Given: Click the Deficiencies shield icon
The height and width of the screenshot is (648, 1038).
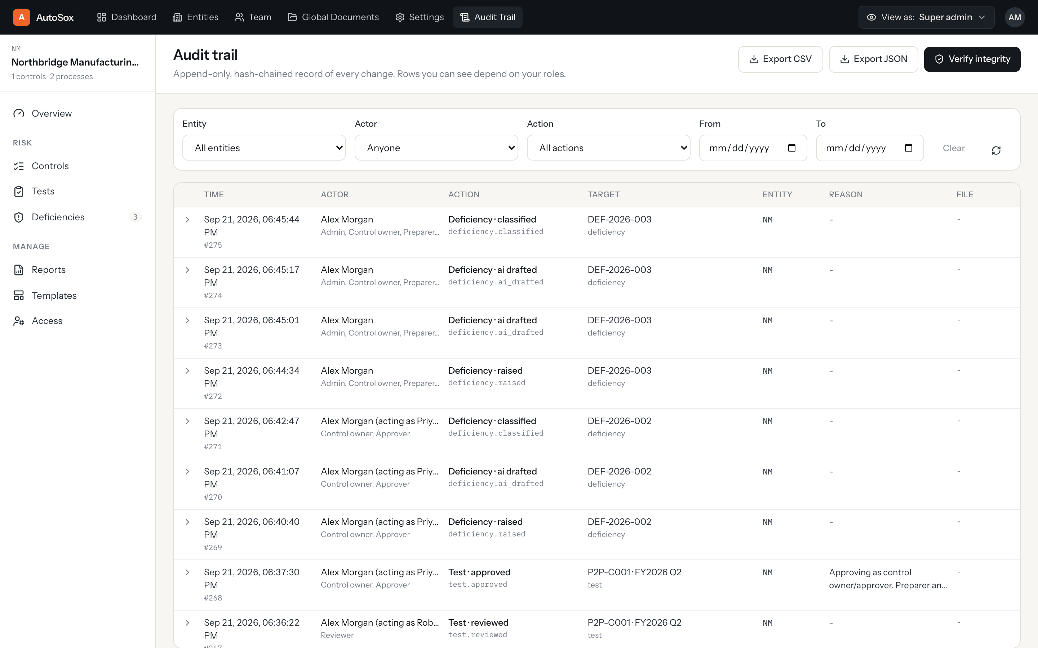Looking at the screenshot, I should click(x=19, y=217).
